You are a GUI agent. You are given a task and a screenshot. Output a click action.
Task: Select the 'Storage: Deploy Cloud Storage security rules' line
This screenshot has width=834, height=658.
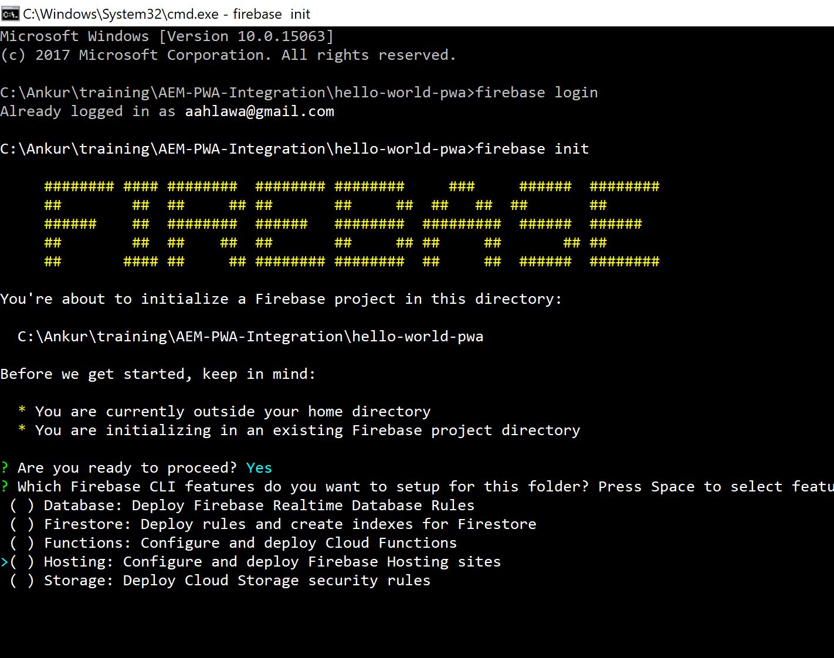point(237,581)
